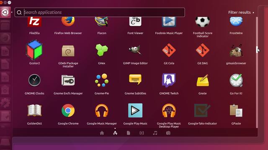268x150 pixels.
Task: Open Google-Taks-Indicator
Action: click(202, 110)
